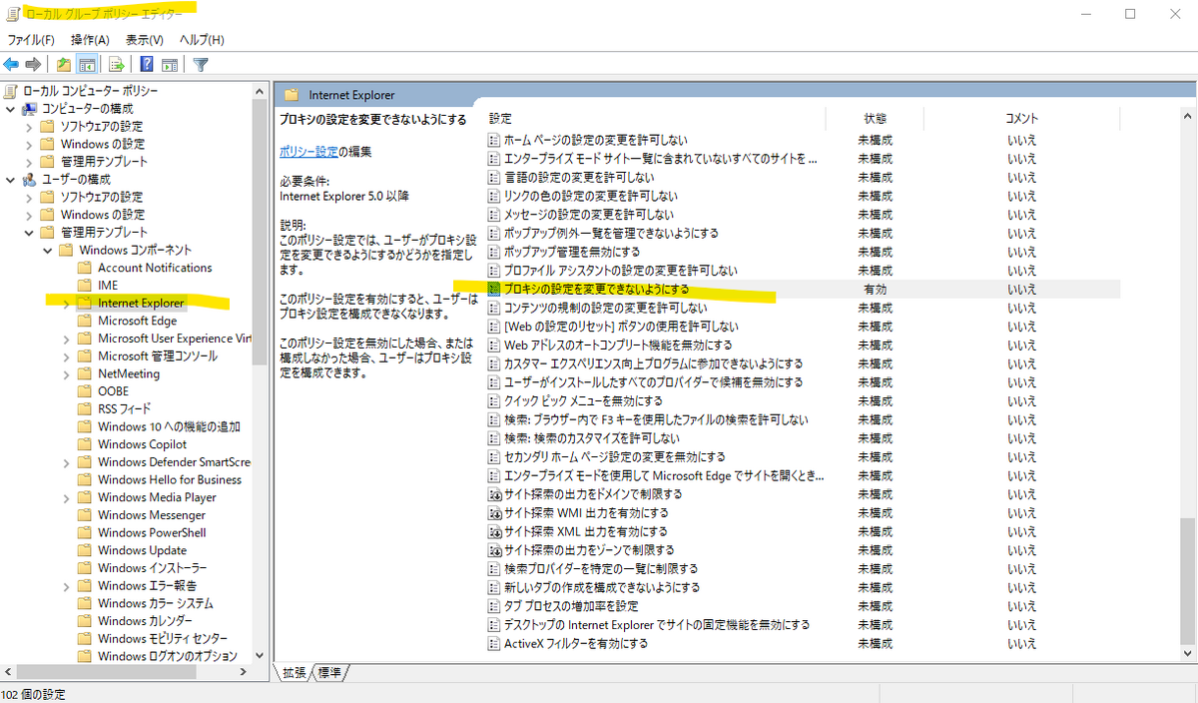Open the 表示(V) menu
Viewport: 1198px width, 703px height.
click(x=145, y=40)
